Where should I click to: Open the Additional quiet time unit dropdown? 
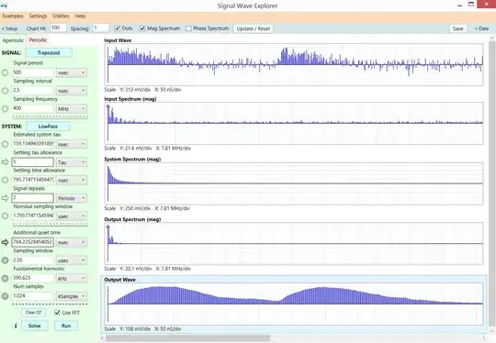(71, 242)
